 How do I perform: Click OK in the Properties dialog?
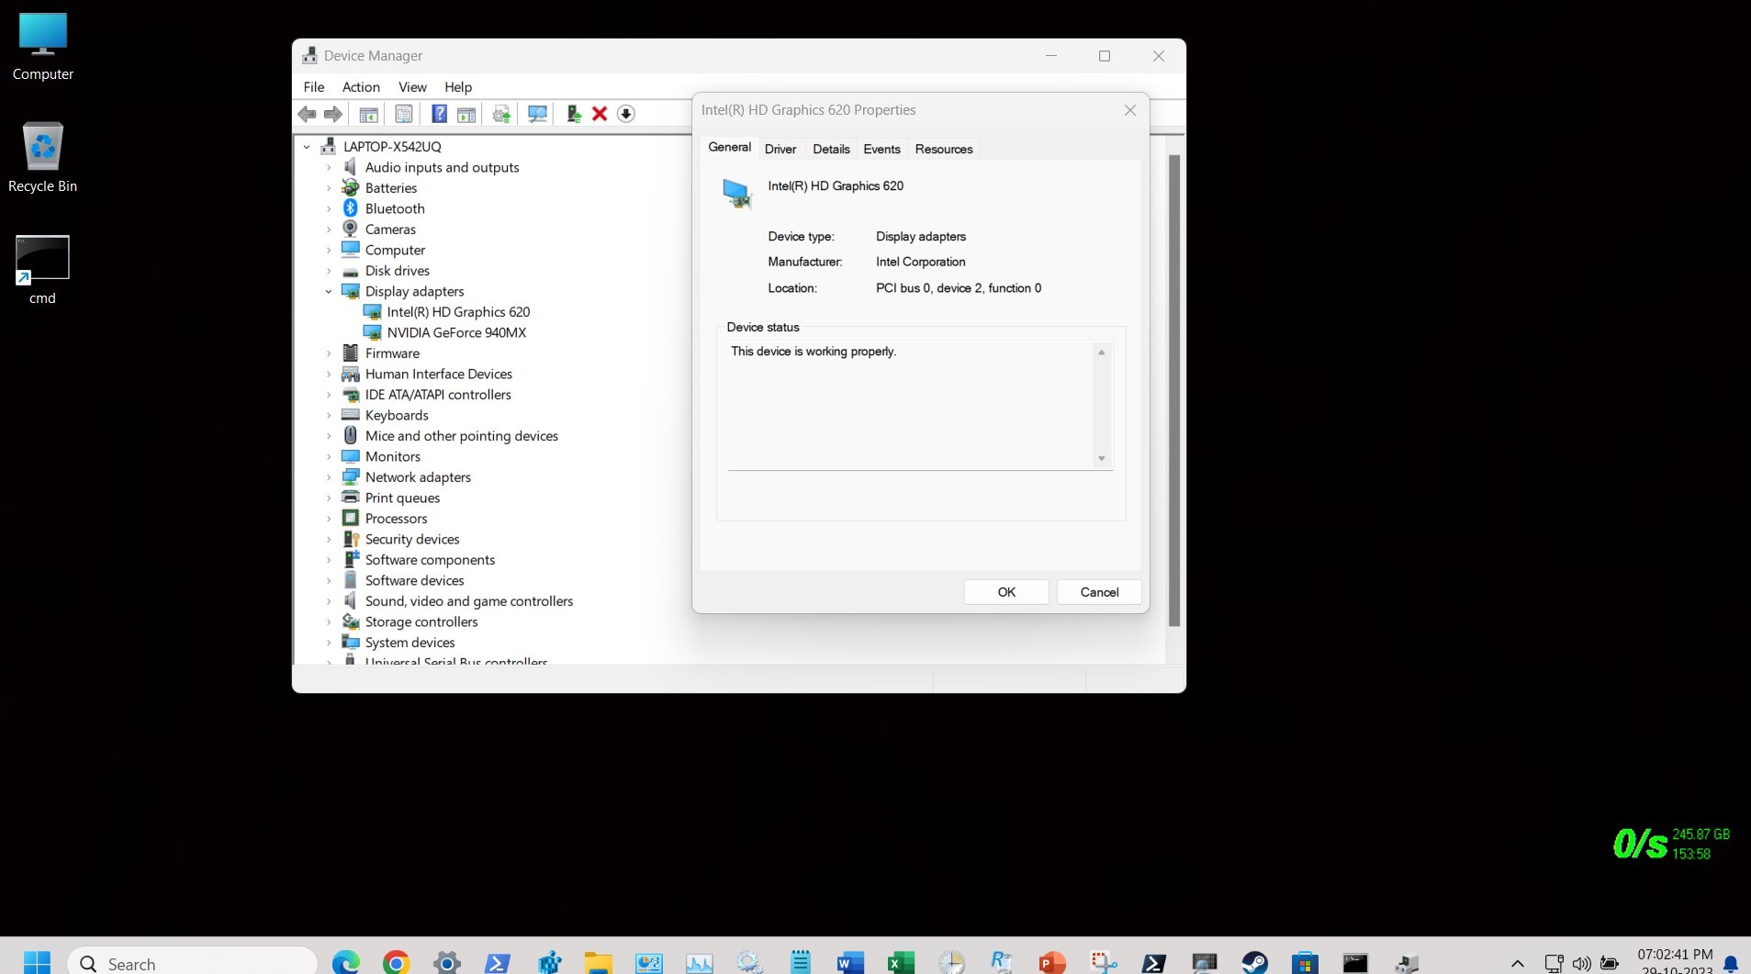point(1006,592)
